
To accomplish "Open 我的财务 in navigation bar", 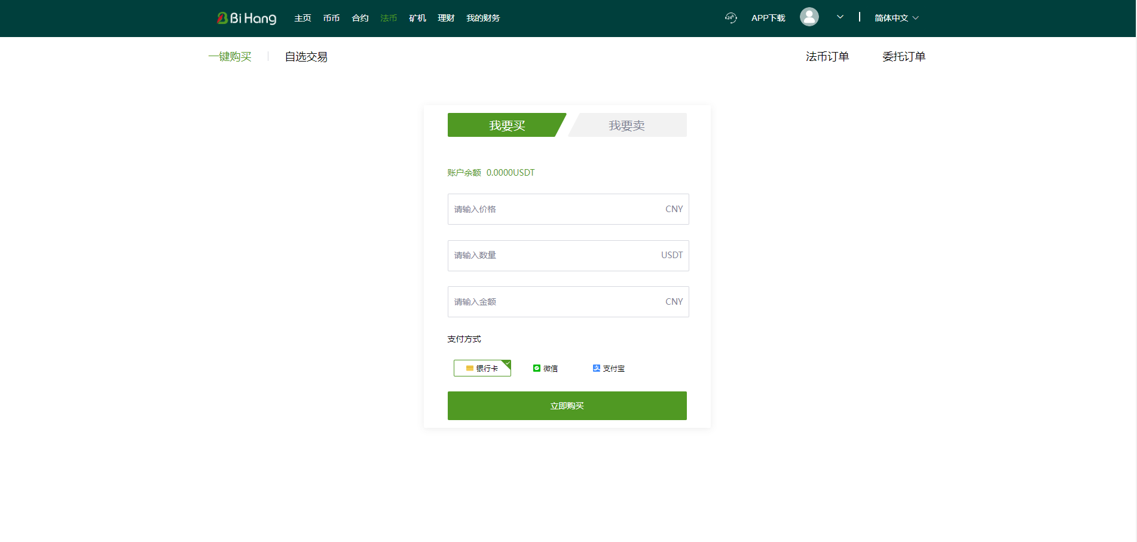I will pyautogui.click(x=483, y=18).
